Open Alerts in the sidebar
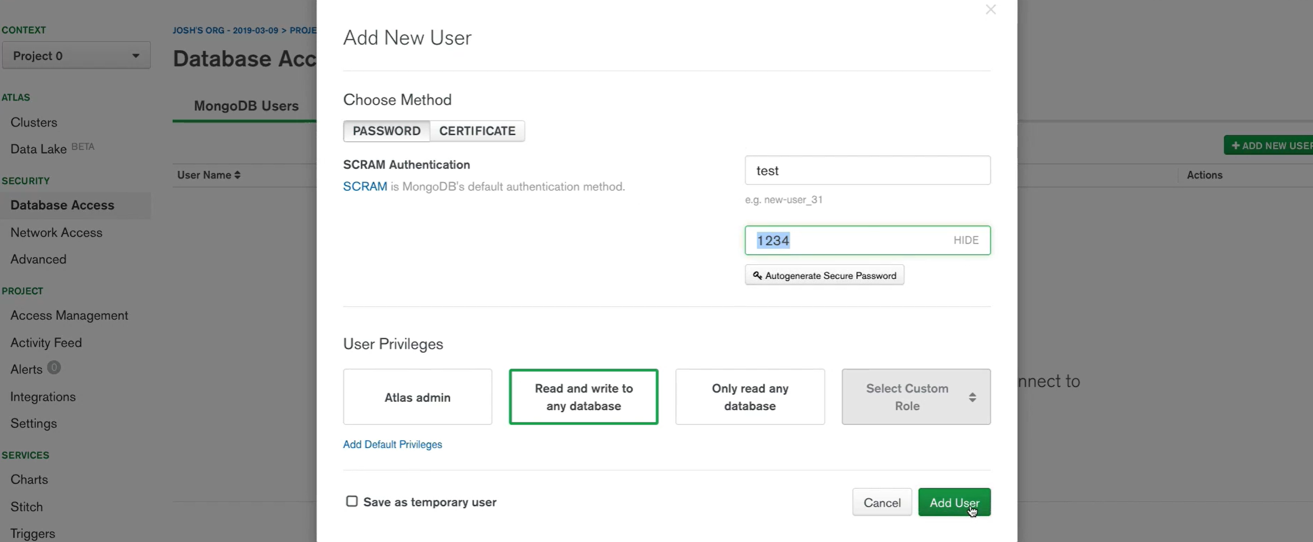 26,369
